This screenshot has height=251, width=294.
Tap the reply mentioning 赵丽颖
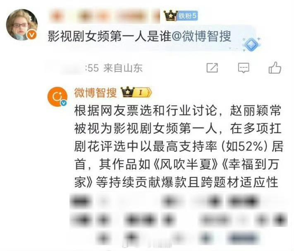[178, 146]
